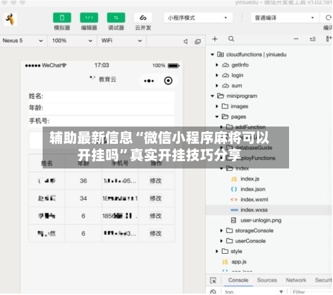Expand the images folder
The width and height of the screenshot is (333, 295).
(217, 107)
